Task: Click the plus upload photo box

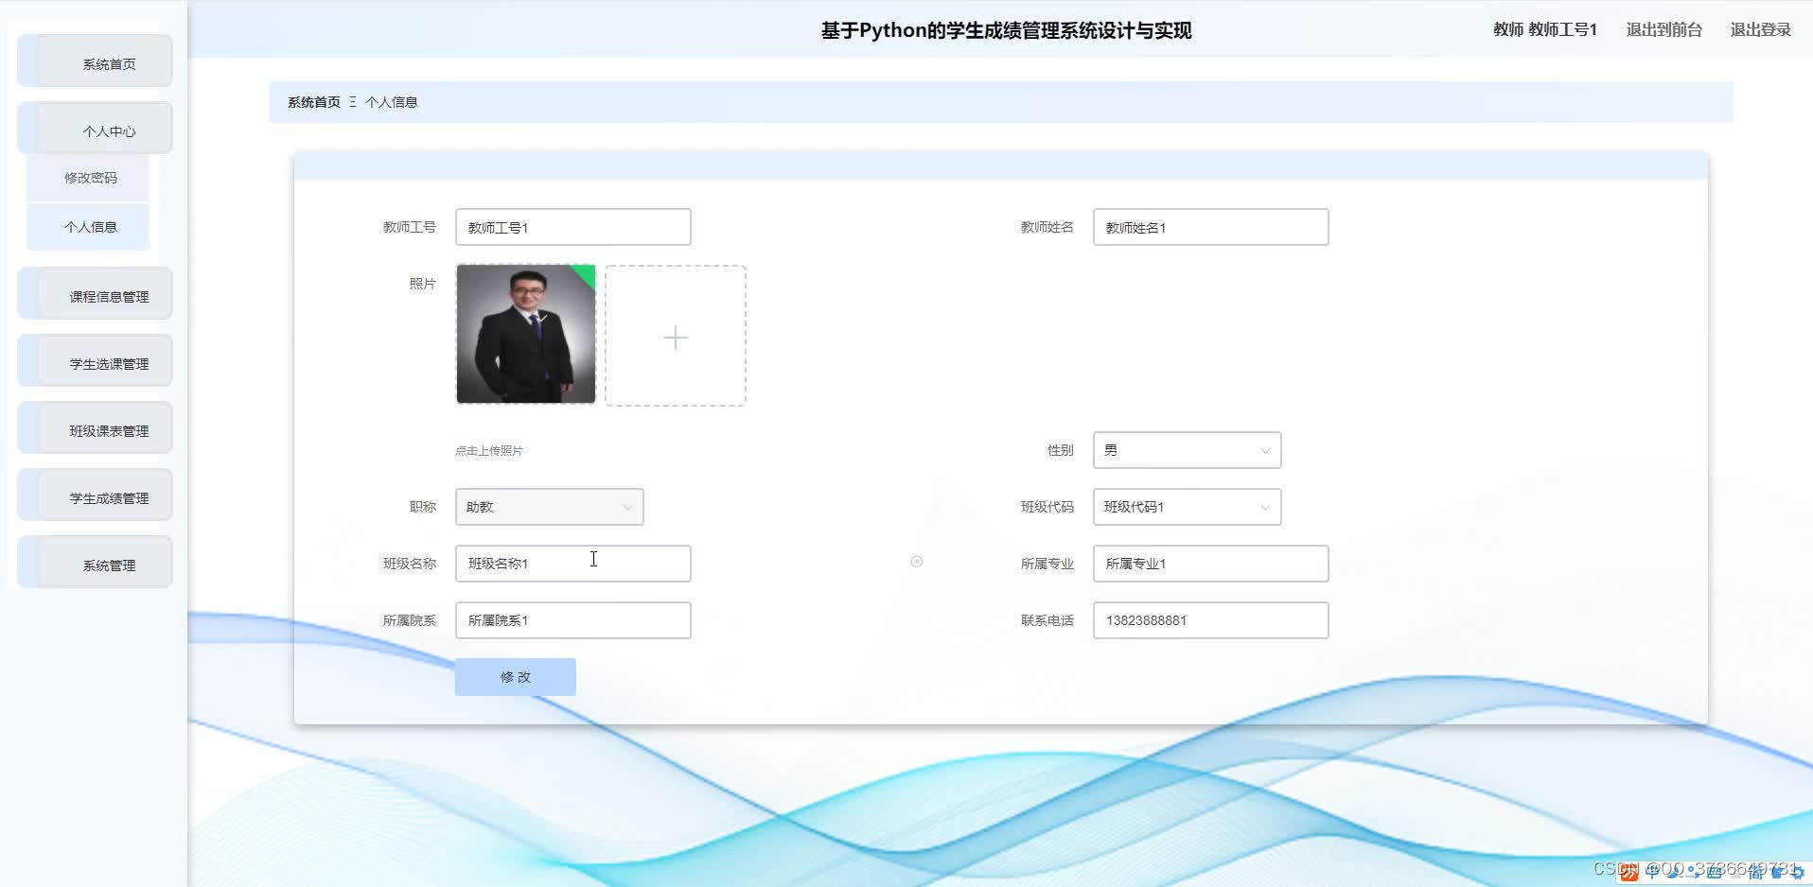Action: (x=676, y=336)
